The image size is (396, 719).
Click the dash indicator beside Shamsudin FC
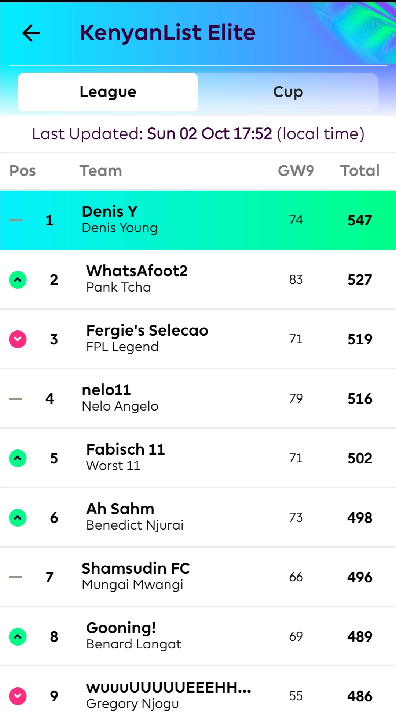pyautogui.click(x=15, y=577)
